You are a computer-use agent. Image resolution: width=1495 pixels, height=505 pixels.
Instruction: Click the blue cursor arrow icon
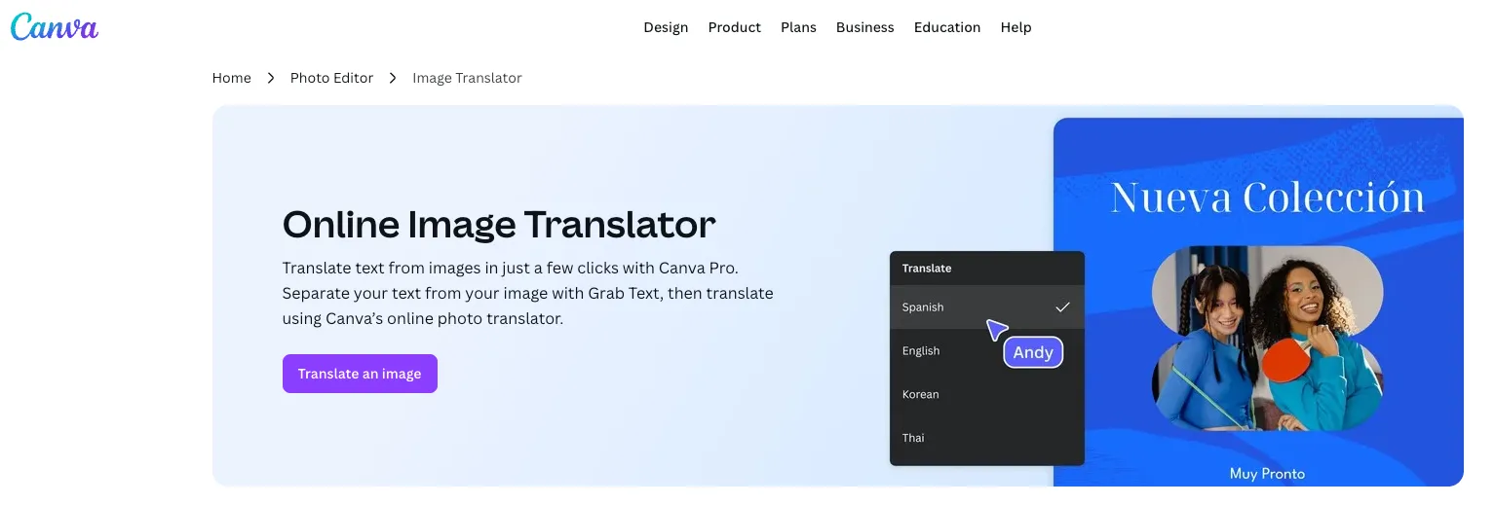(996, 330)
